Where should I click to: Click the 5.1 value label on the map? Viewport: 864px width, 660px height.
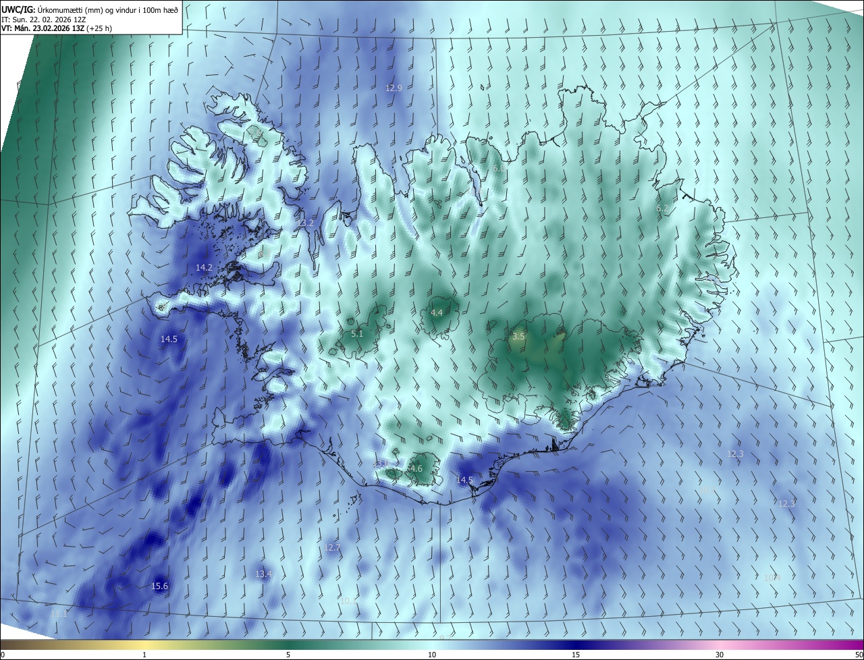pyautogui.click(x=357, y=334)
